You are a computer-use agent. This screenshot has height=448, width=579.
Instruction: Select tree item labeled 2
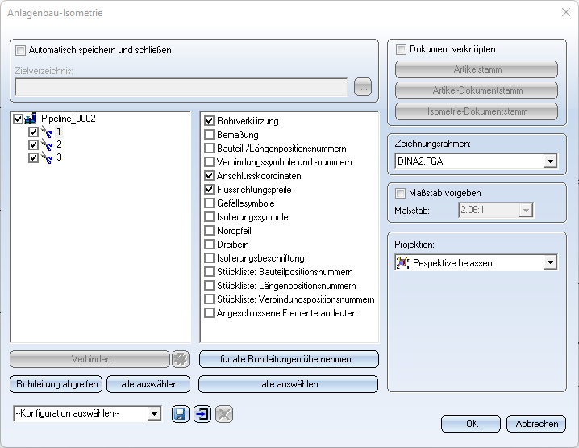point(59,144)
